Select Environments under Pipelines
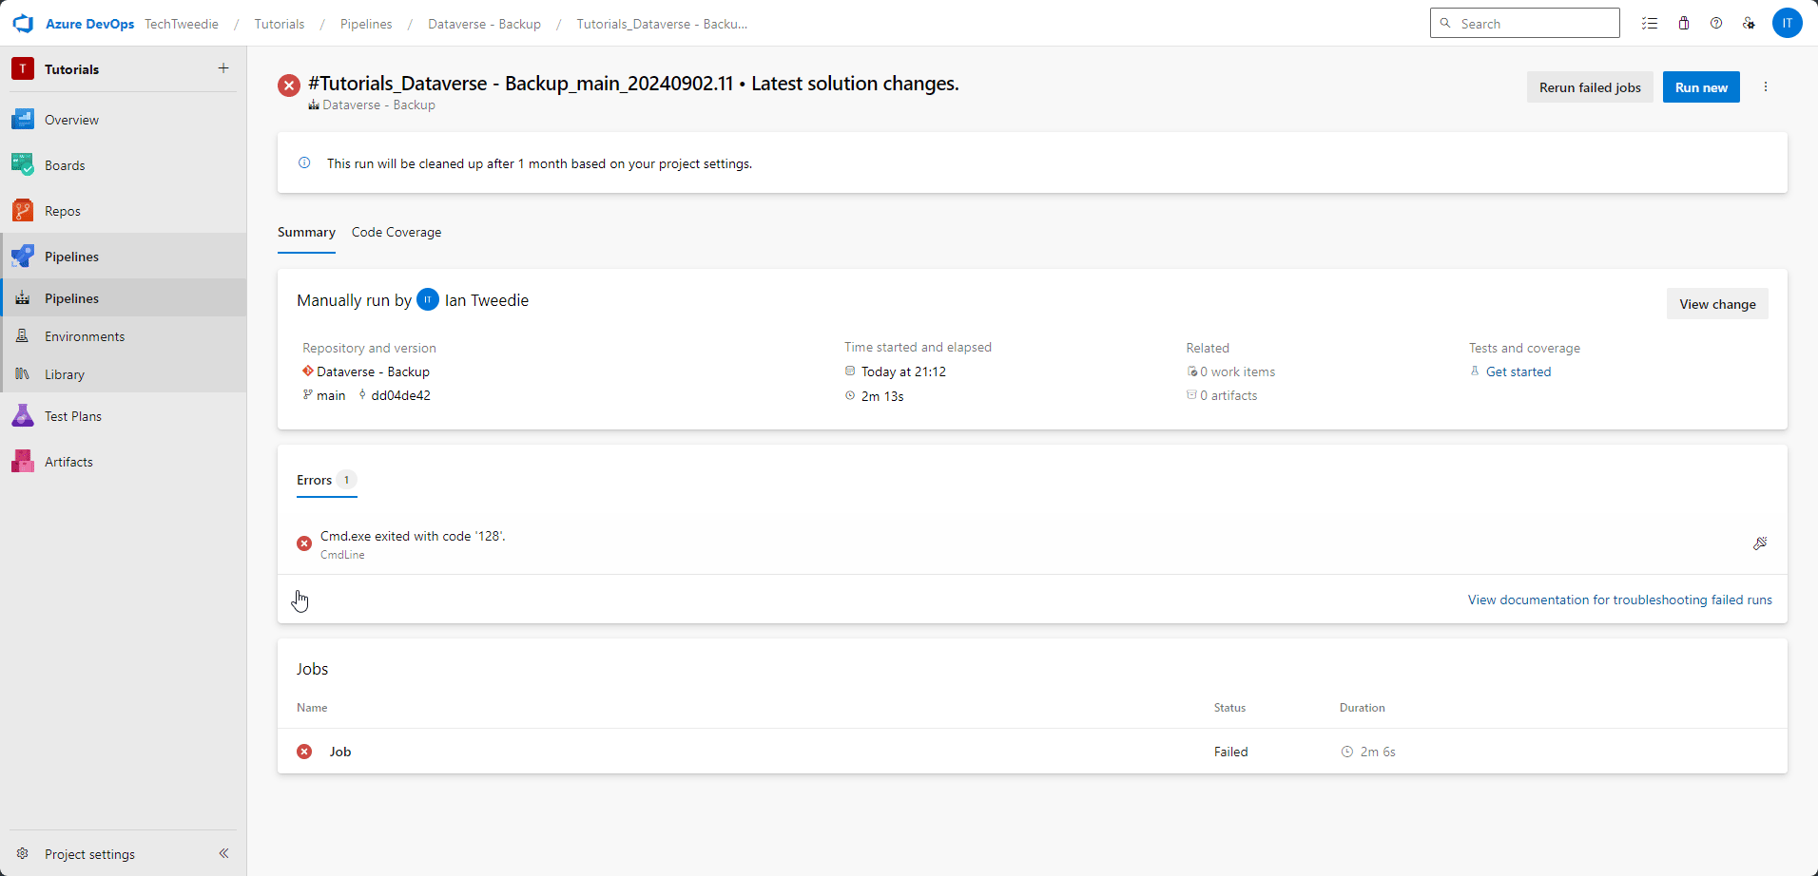The width and height of the screenshot is (1818, 876). (85, 335)
